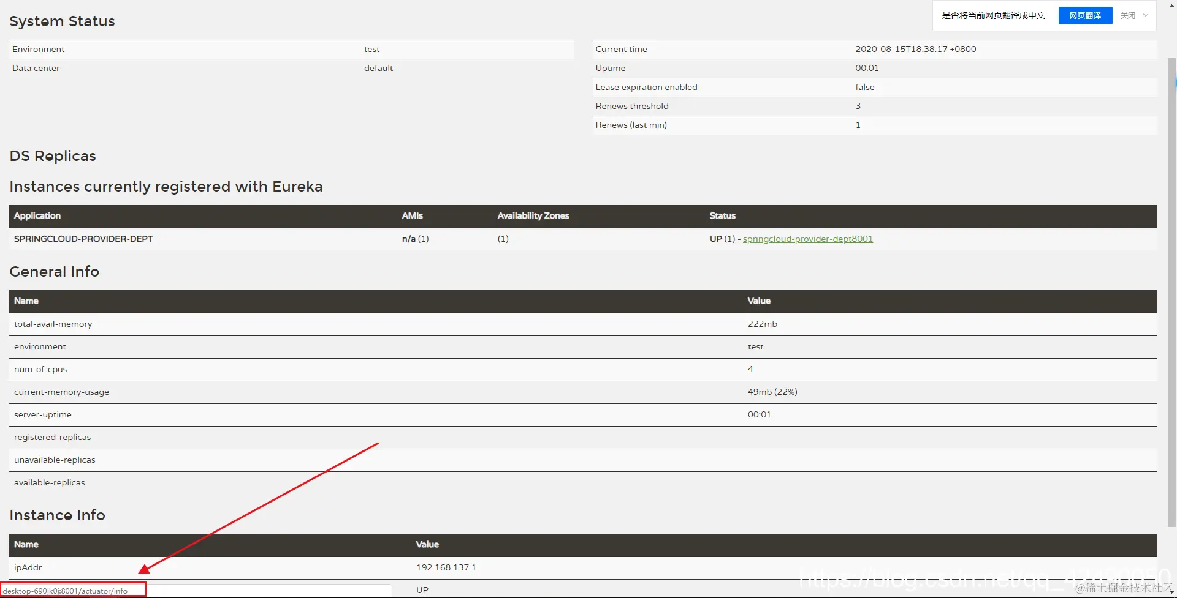The width and height of the screenshot is (1177, 598).
Task: Click the available-replicas row name
Action: 50,482
